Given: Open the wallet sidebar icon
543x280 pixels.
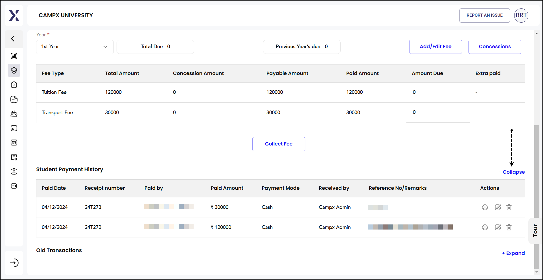Looking at the screenshot, I should click(14, 186).
